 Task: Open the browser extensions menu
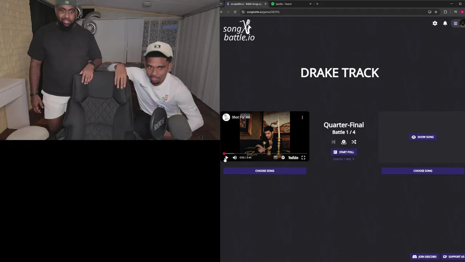pyautogui.click(x=445, y=12)
